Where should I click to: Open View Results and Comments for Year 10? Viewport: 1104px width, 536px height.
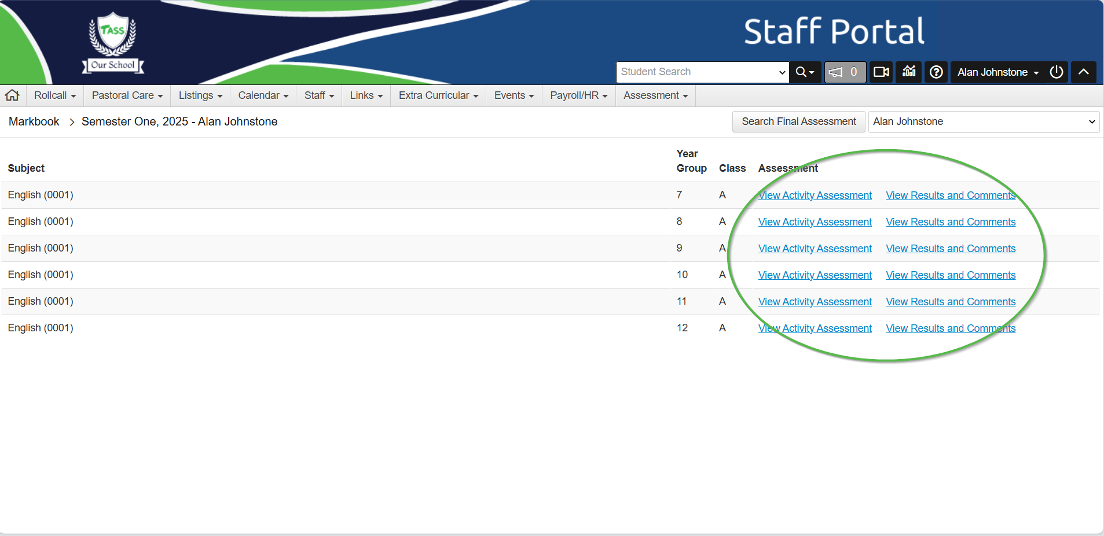(950, 275)
